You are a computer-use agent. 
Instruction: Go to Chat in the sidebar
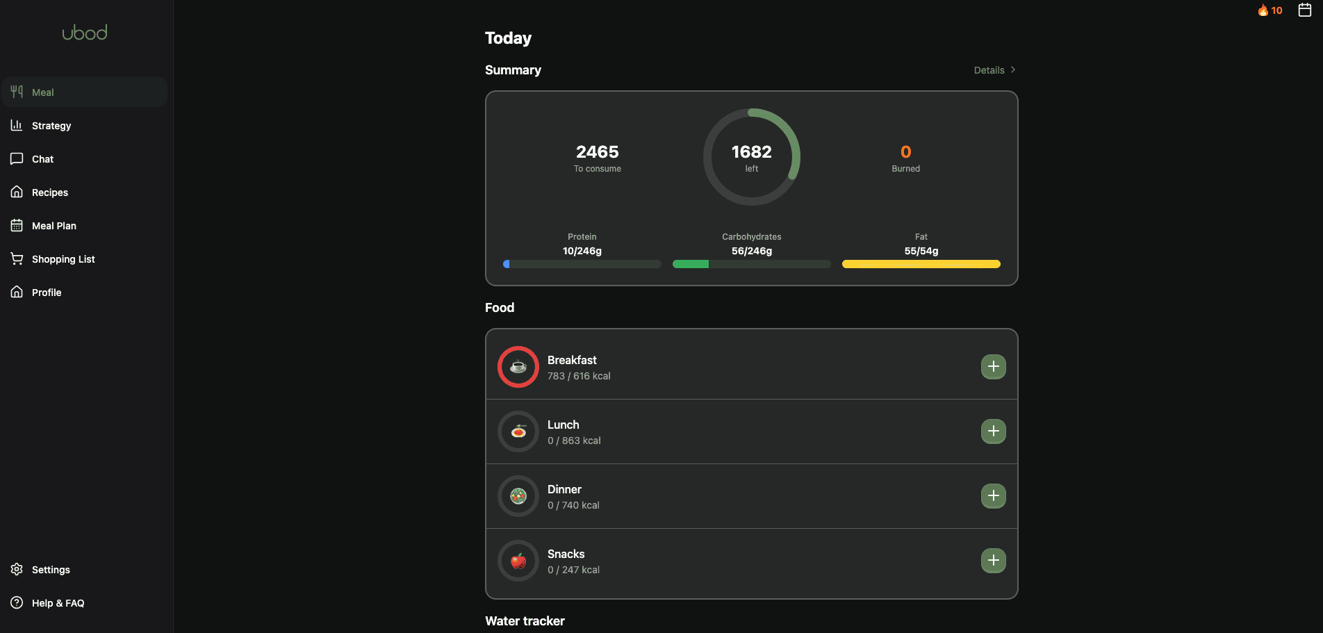[x=42, y=159]
